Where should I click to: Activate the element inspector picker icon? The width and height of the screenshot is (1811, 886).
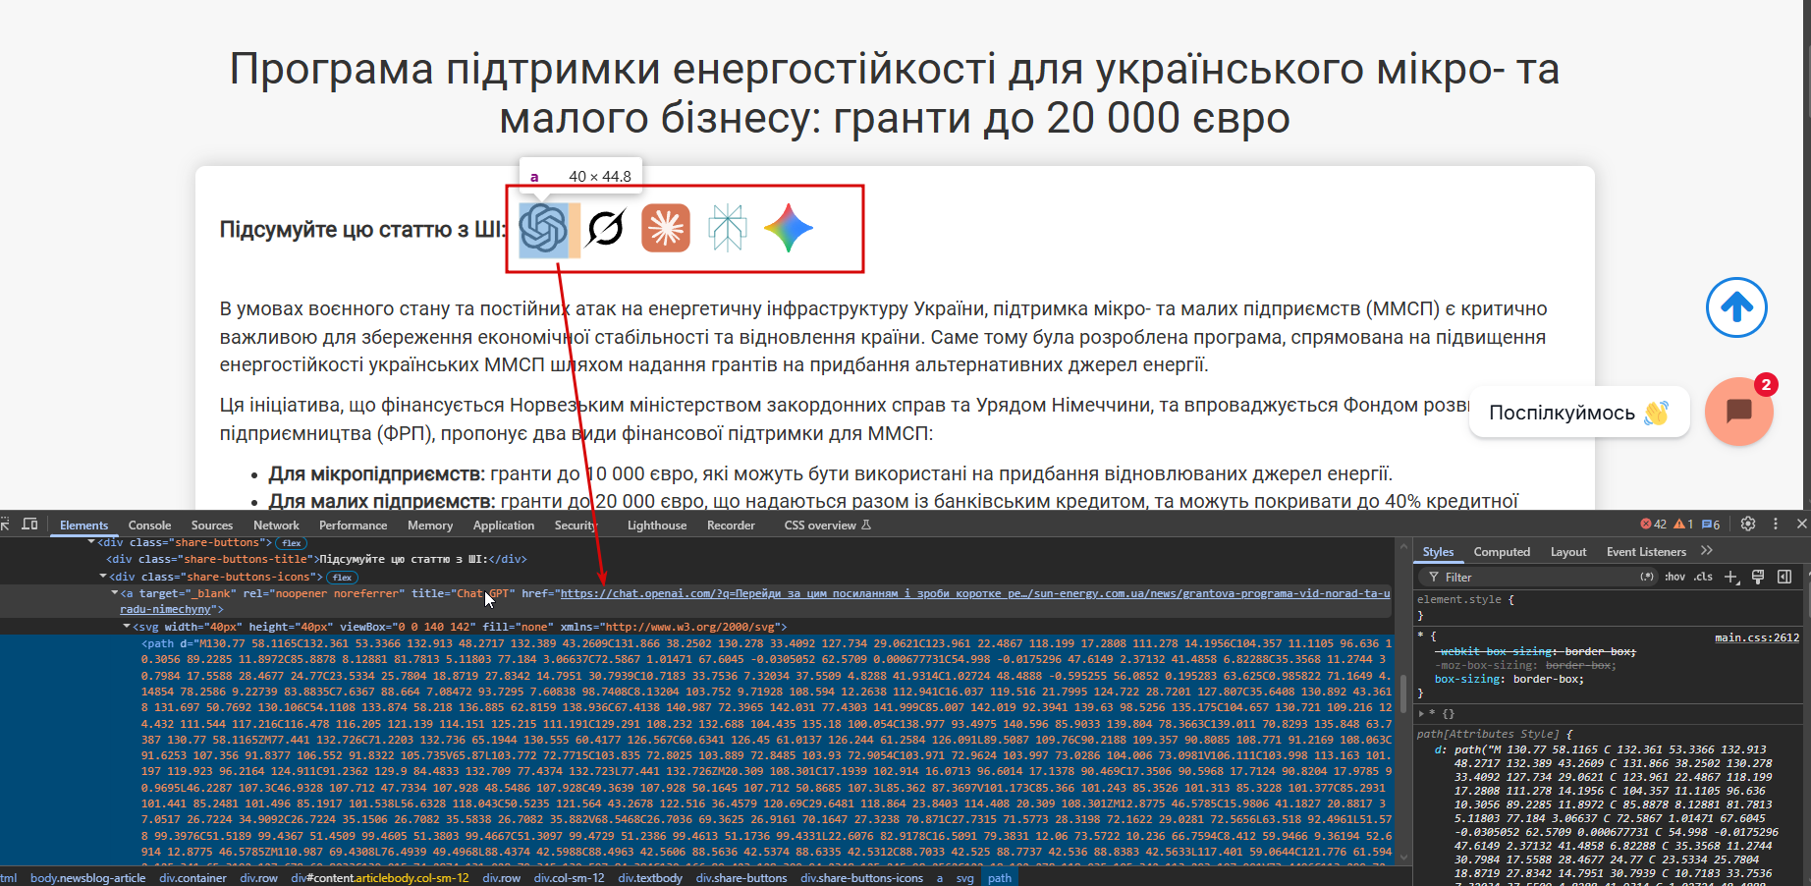pos(6,525)
